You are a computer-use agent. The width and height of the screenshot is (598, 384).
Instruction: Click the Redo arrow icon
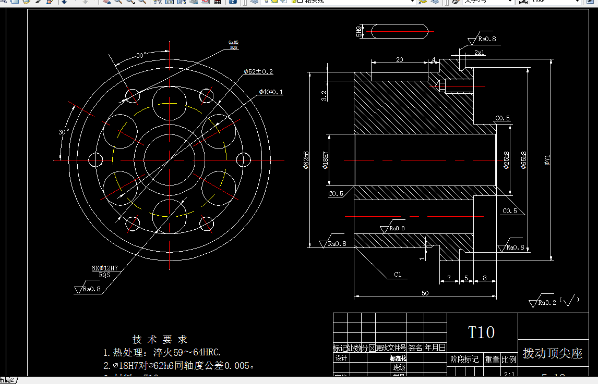coord(85,3)
